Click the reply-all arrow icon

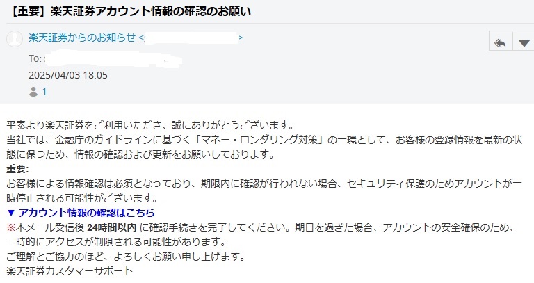[501, 43]
